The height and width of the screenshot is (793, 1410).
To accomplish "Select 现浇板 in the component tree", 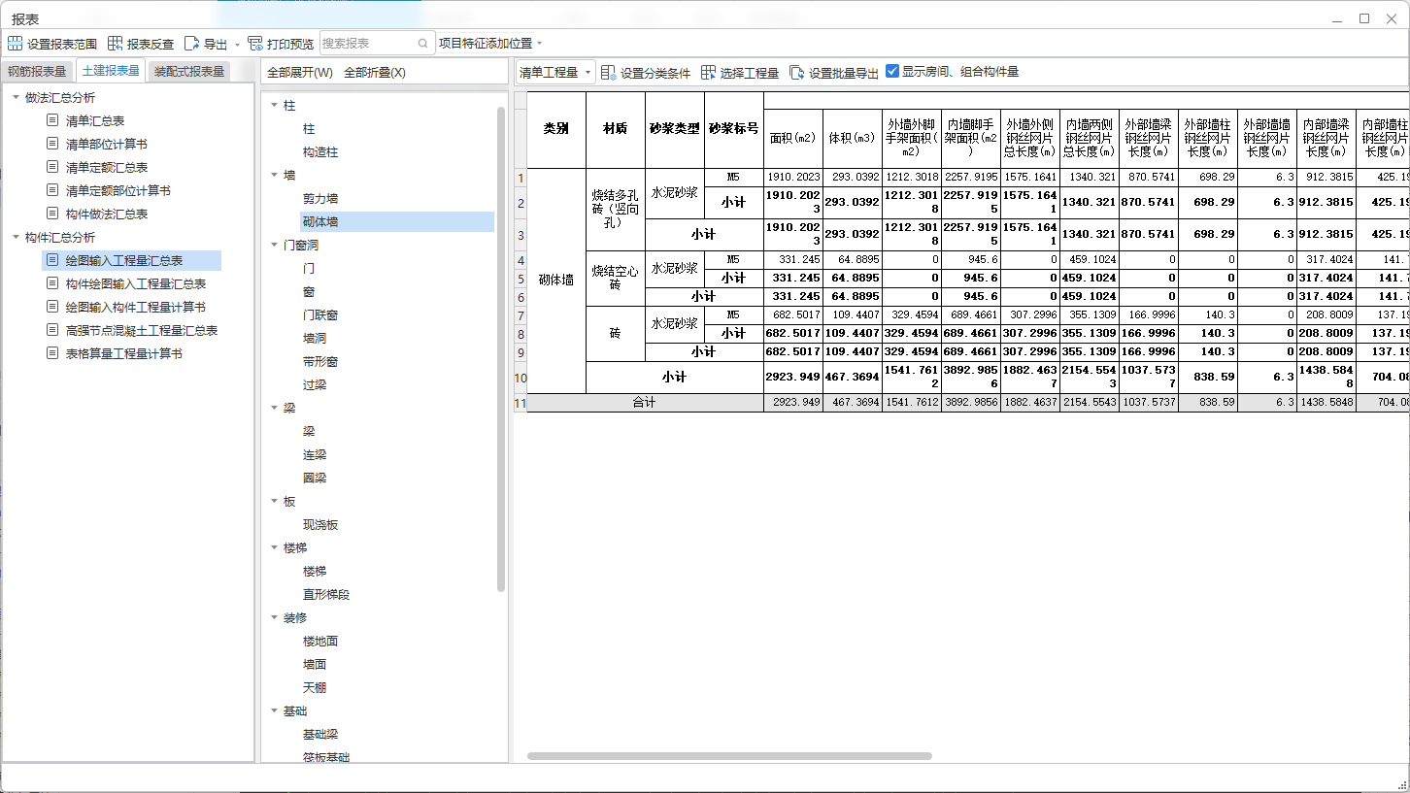I will coord(320,524).
